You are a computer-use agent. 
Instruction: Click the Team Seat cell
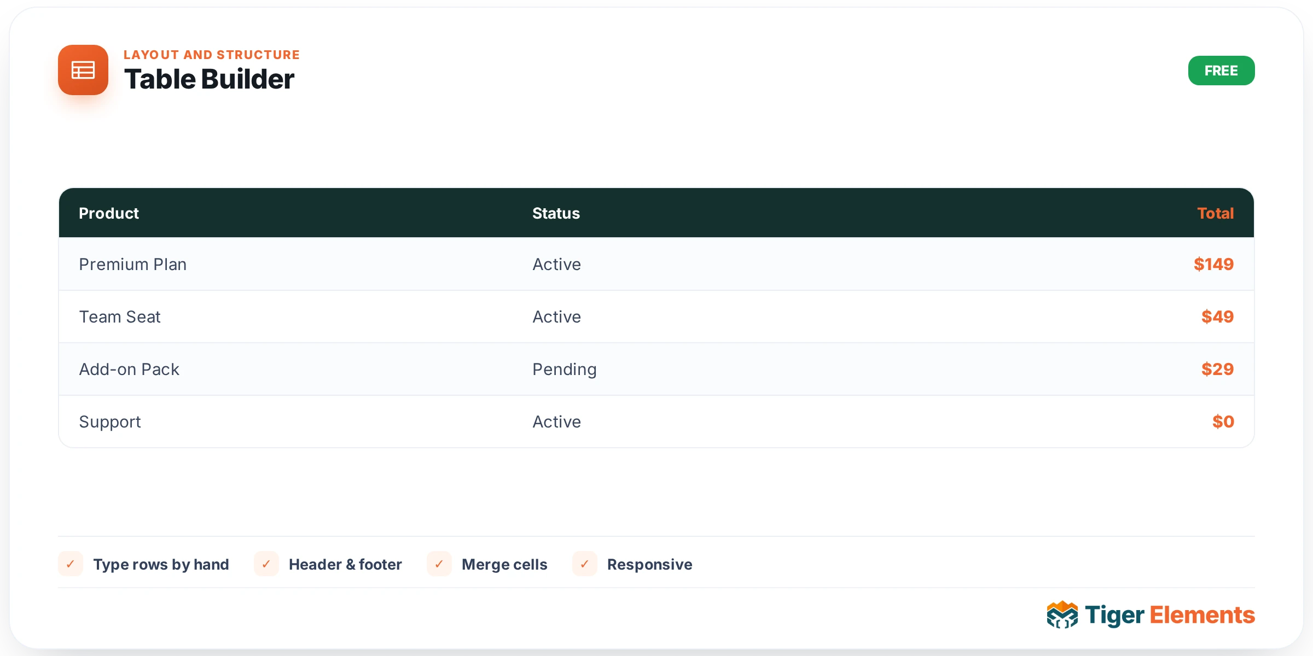[x=120, y=317]
